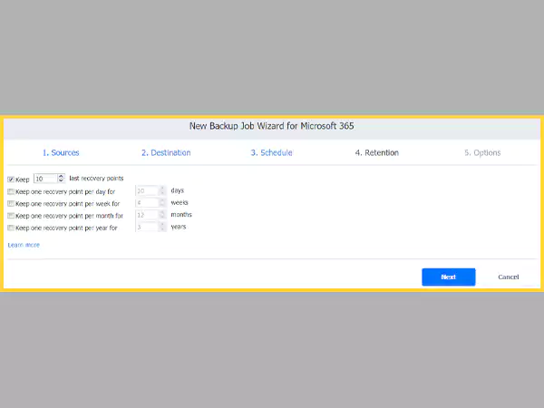The height and width of the screenshot is (408, 544).
Task: Click the months field spinner arrows
Action: point(162,215)
